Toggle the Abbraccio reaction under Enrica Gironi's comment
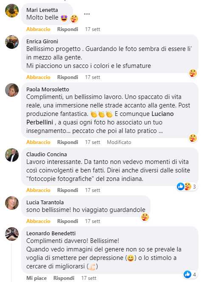Screen dimensions: 204x282 (38, 77)
